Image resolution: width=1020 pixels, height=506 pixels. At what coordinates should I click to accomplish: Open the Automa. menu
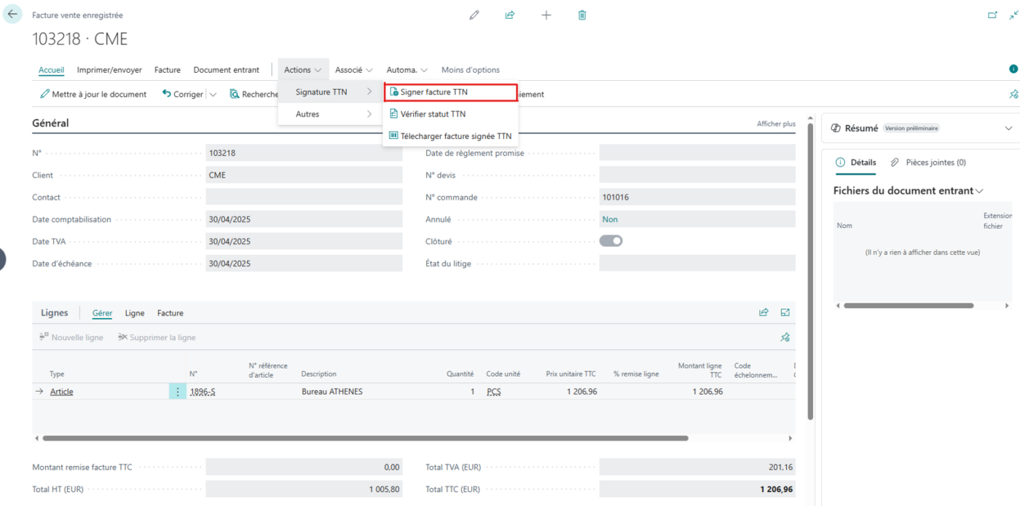pyautogui.click(x=407, y=70)
